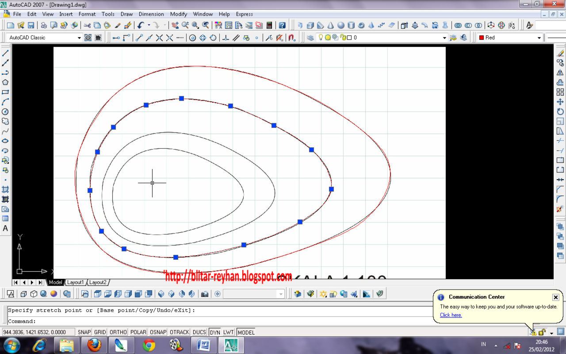The width and height of the screenshot is (566, 354).
Task: Select the Line draw tool
Action: coord(6,53)
